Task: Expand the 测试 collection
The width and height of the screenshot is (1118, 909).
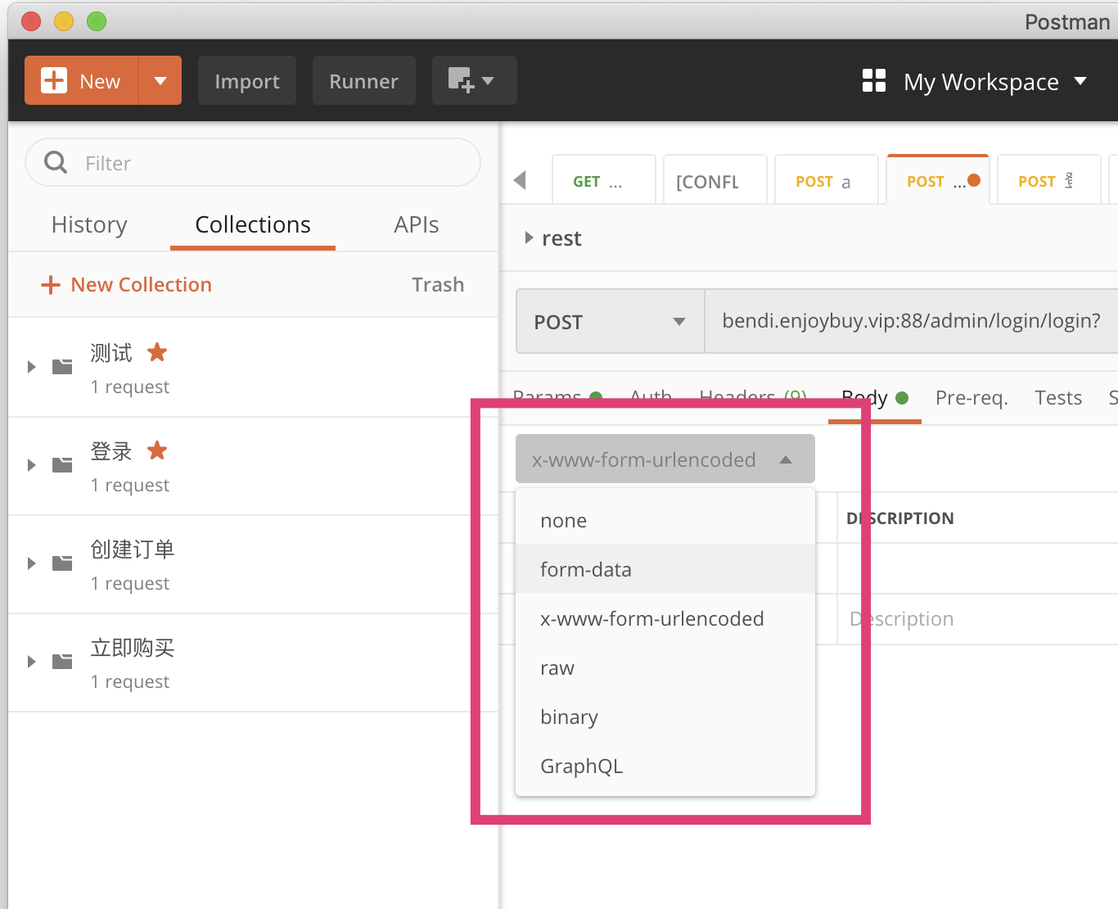Action: (32, 367)
